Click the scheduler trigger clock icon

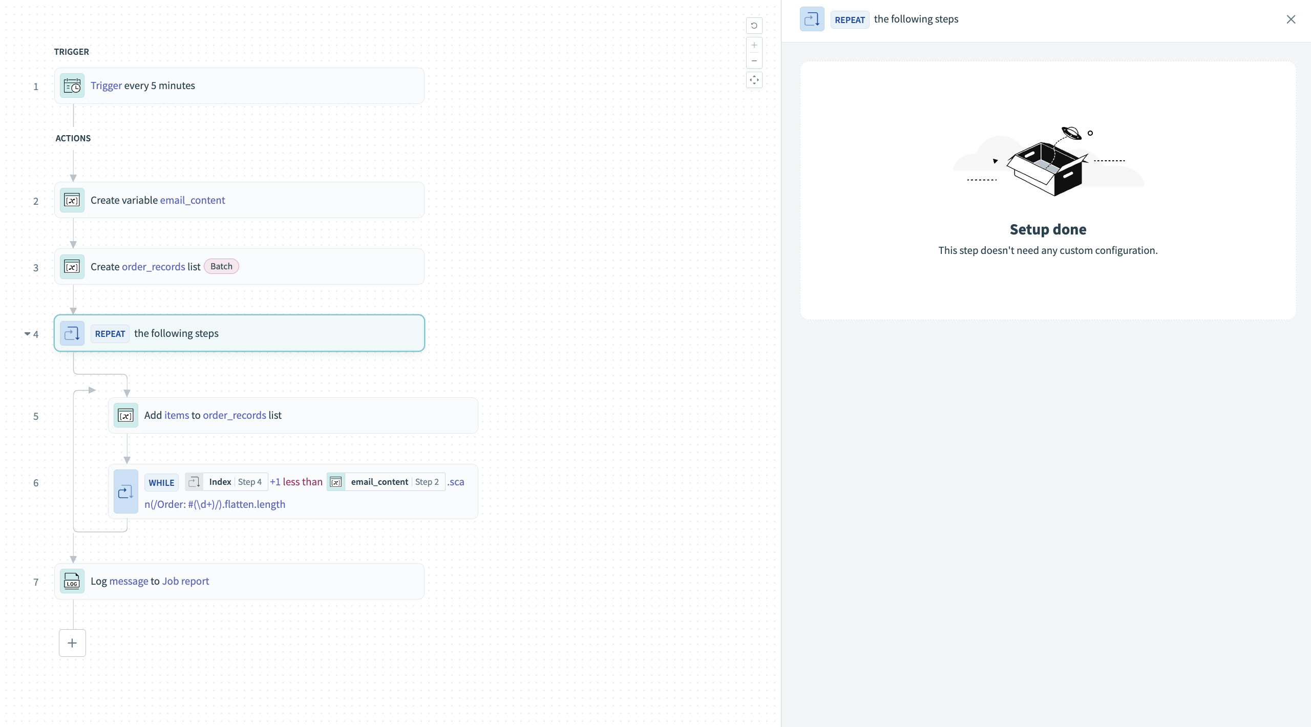click(x=72, y=86)
